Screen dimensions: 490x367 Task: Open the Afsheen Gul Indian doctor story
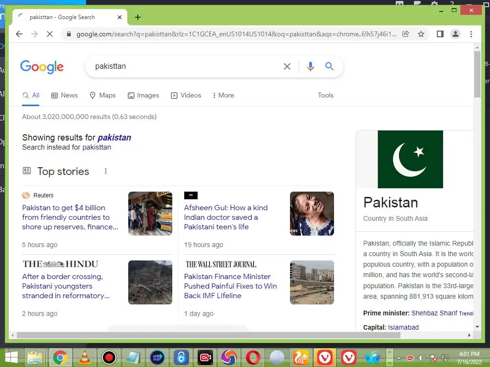tap(226, 217)
